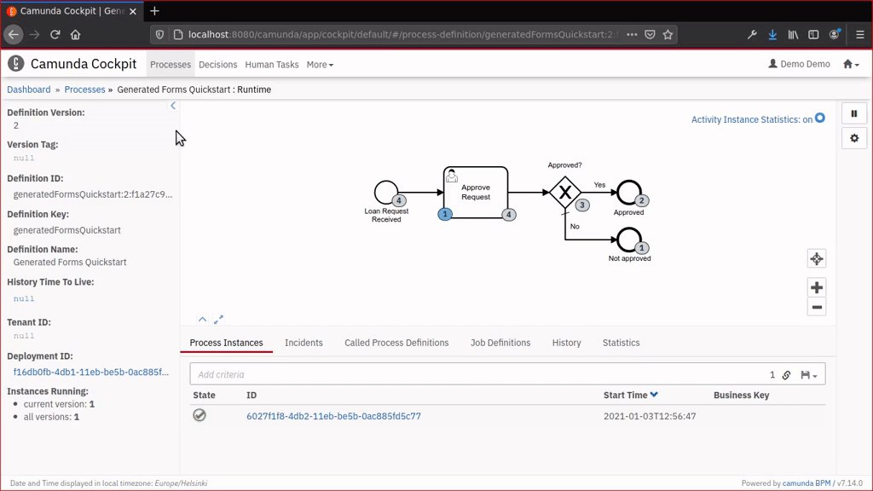The width and height of the screenshot is (873, 491).
Task: Select the Loan Request Received start event
Action: (386, 192)
